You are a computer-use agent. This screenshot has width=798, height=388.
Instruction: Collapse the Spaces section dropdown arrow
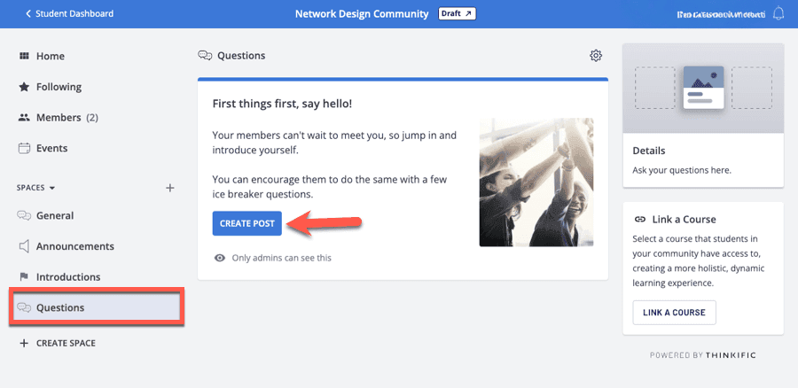[x=52, y=189]
